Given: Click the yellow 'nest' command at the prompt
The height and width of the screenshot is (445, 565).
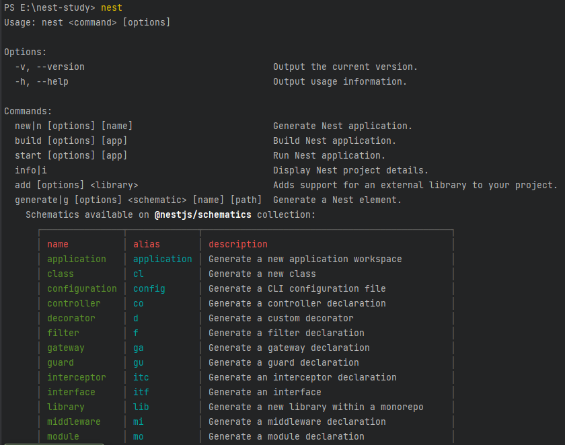Looking at the screenshot, I should coord(112,7).
